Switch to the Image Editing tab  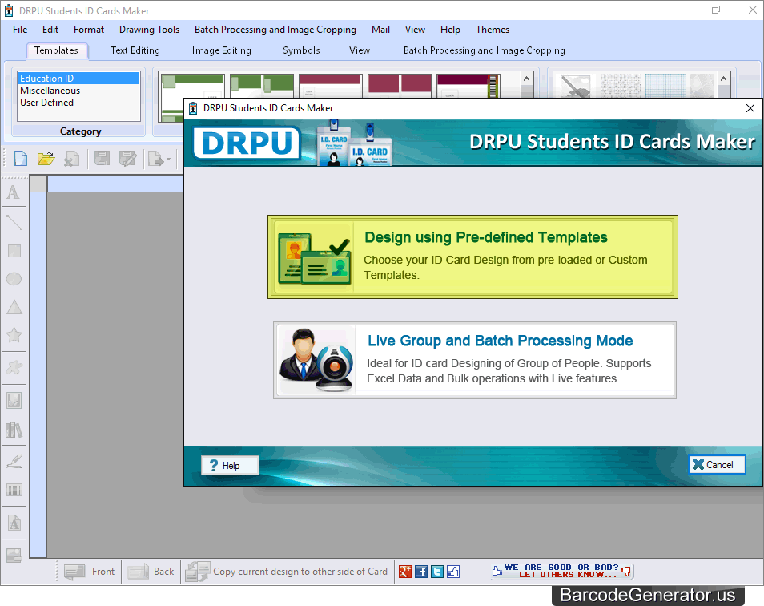point(222,50)
